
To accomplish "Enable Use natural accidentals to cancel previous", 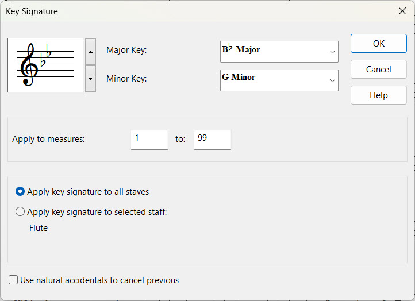I will pyautogui.click(x=13, y=280).
